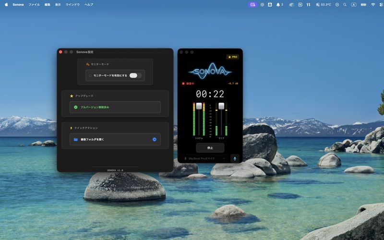Click the red 録音中 recording indicator
Viewport: 384px width, 240px height.
(x=188, y=84)
